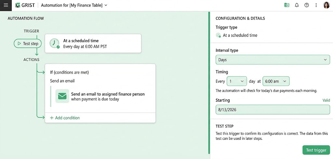Open the user profile avatar
The height and width of the screenshot is (159, 333).
(326, 5)
